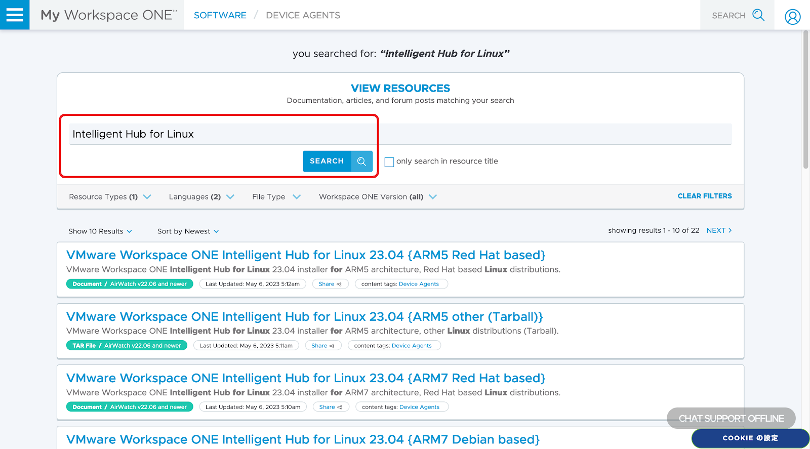This screenshot has height=449, width=810.
Task: Click CLEAR FILTERS link
Action: (x=705, y=196)
